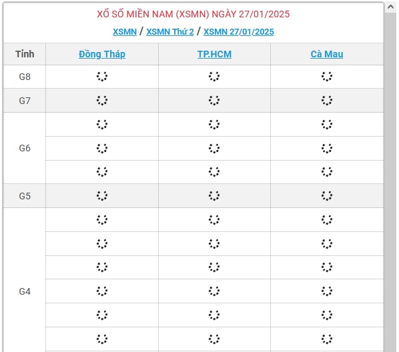Viewport: 399px width, 352px height.
Task: Click loading spinner in G5 Cà Mau cell
Action: tap(327, 196)
